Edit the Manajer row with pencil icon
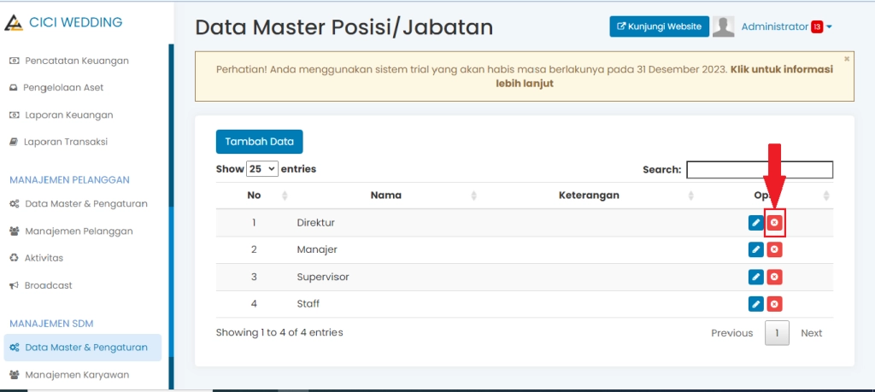The width and height of the screenshot is (875, 392). tap(755, 250)
